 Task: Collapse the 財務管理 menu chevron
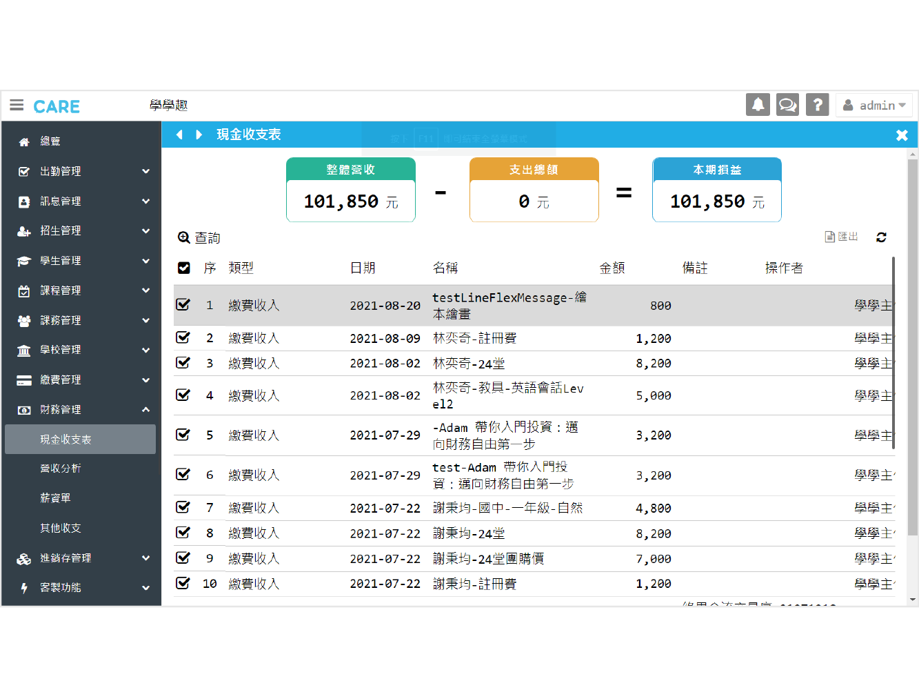(x=145, y=409)
